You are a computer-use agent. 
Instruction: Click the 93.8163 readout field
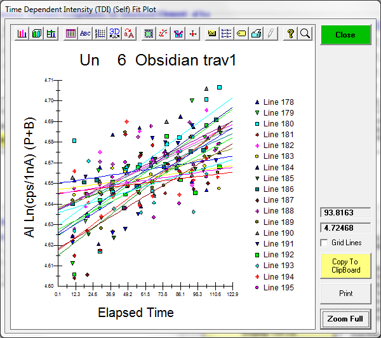pyautogui.click(x=345, y=213)
